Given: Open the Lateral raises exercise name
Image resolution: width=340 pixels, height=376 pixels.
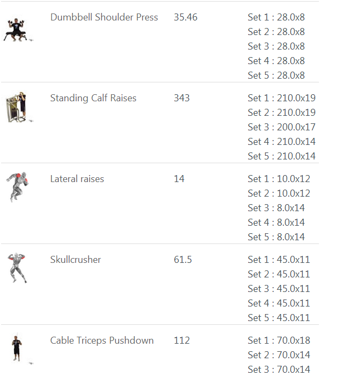Looking at the screenshot, I should pyautogui.click(x=77, y=179).
